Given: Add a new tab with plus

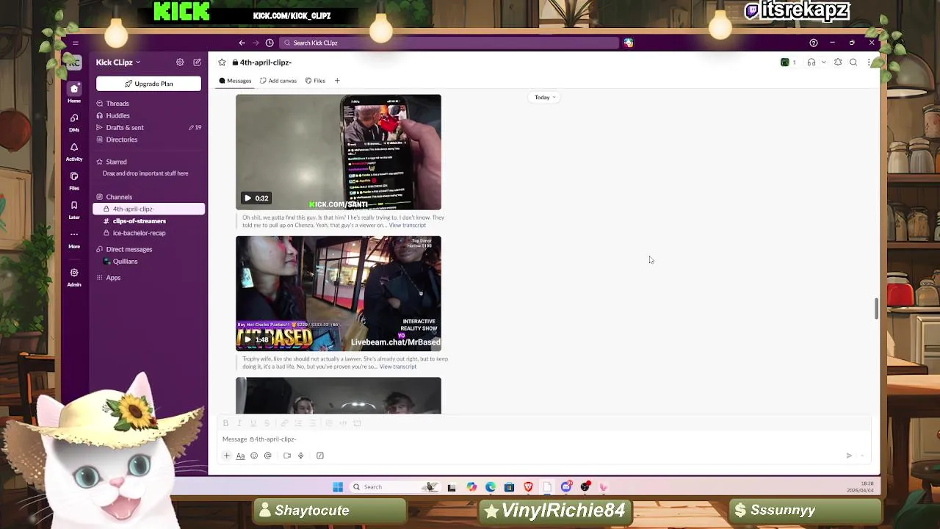Looking at the screenshot, I should [x=337, y=81].
